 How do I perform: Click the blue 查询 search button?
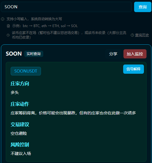[143, 7]
